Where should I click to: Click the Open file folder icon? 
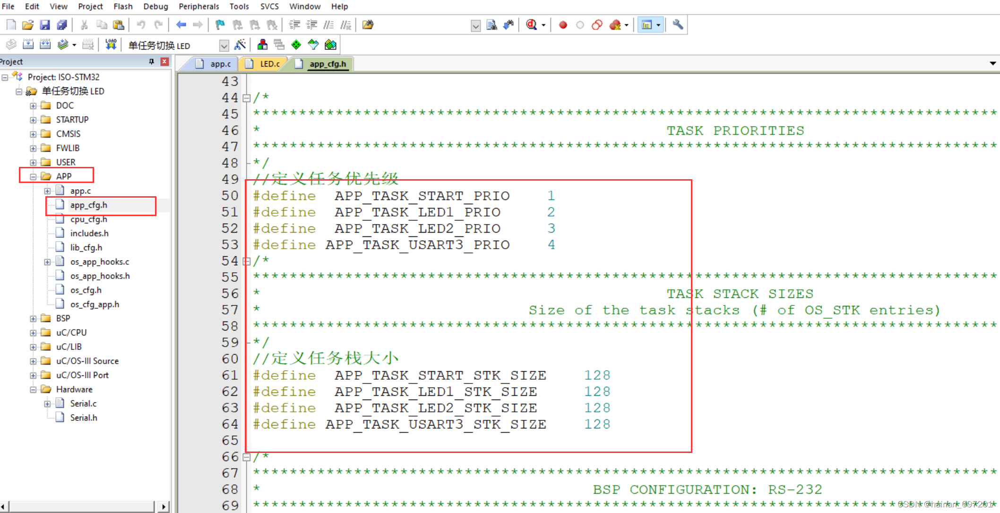tap(28, 25)
